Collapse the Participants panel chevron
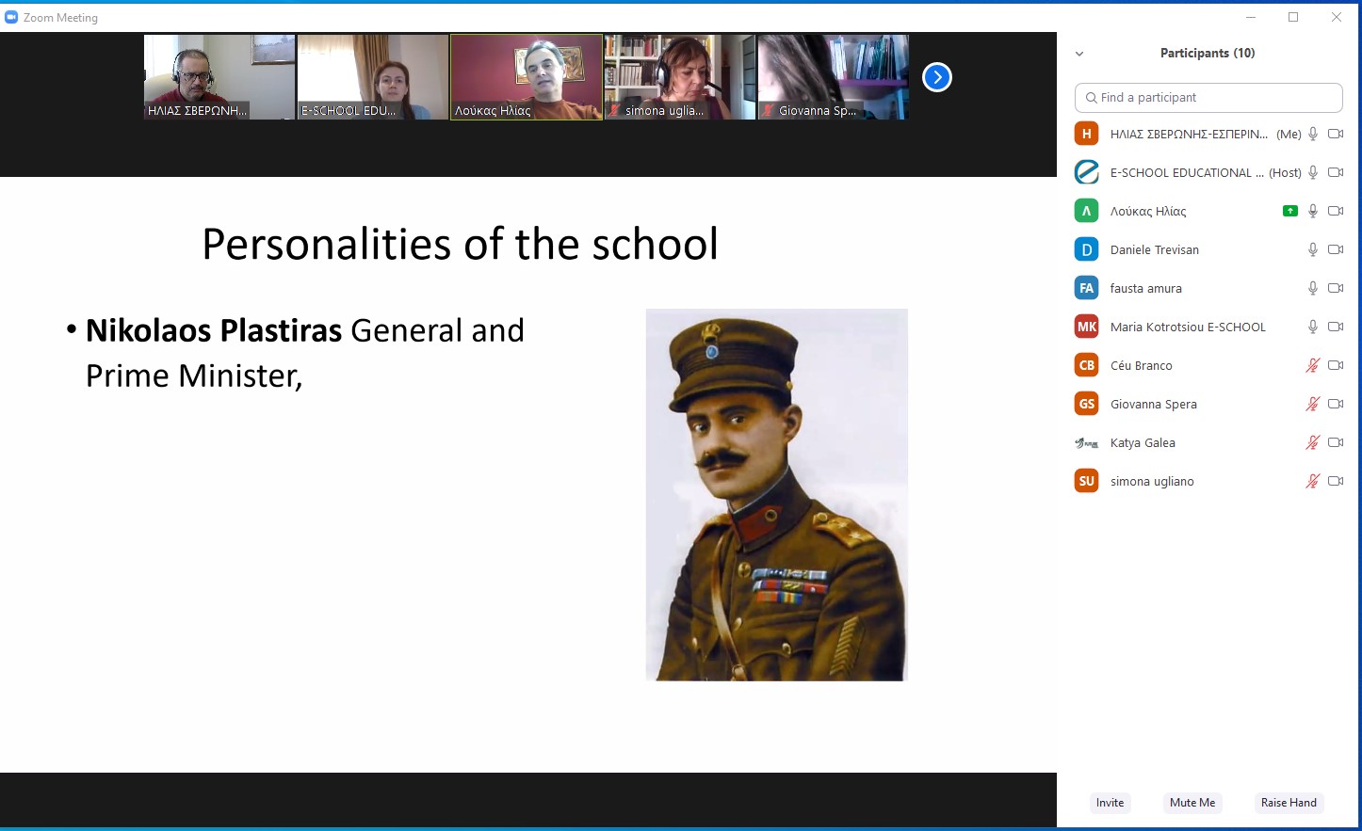1362x831 pixels. [x=1079, y=54]
